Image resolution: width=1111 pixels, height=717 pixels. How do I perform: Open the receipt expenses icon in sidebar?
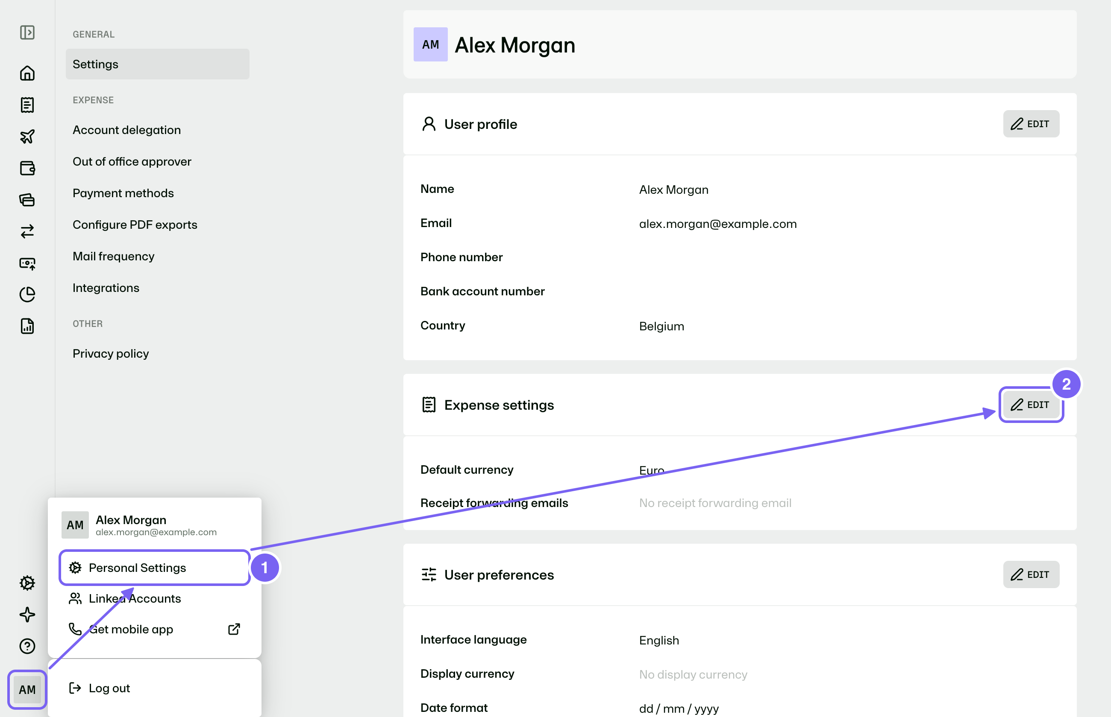tap(27, 105)
